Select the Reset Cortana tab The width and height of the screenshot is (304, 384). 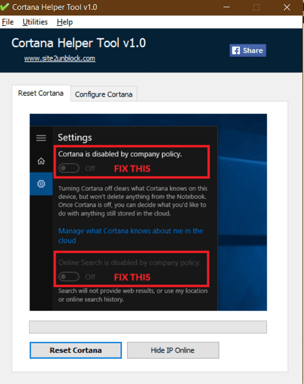point(41,94)
